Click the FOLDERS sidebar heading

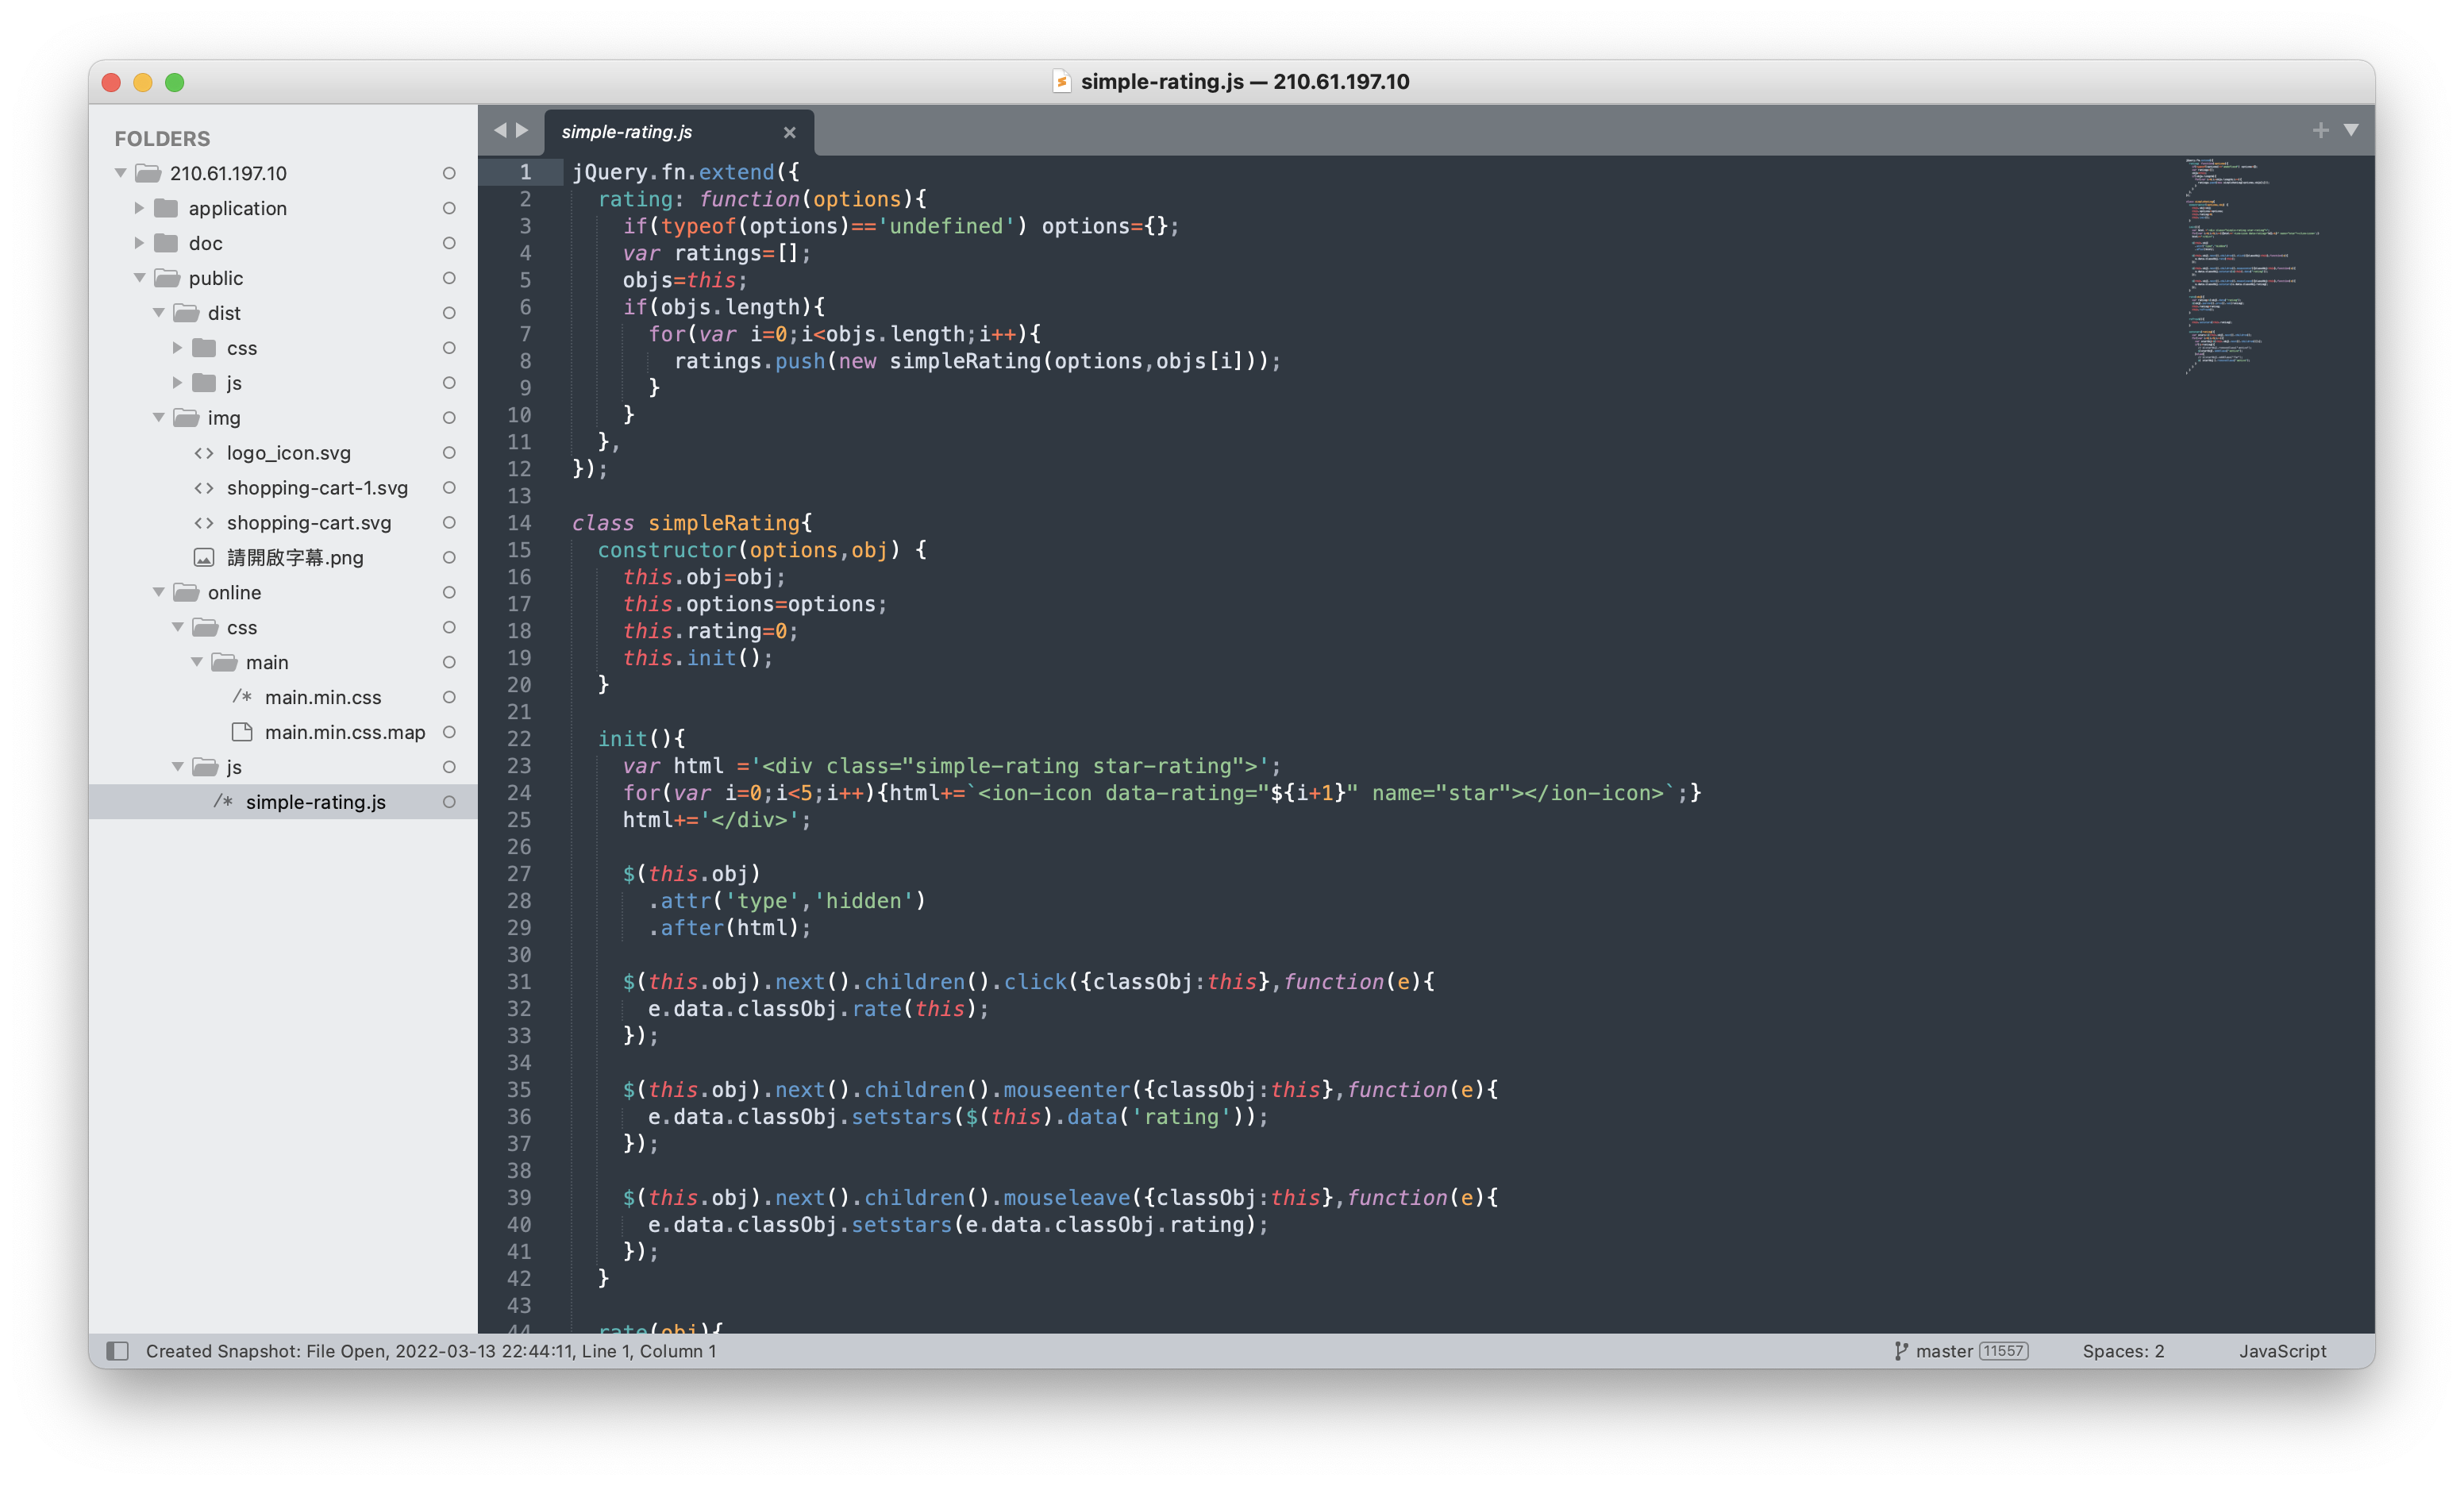click(162, 138)
